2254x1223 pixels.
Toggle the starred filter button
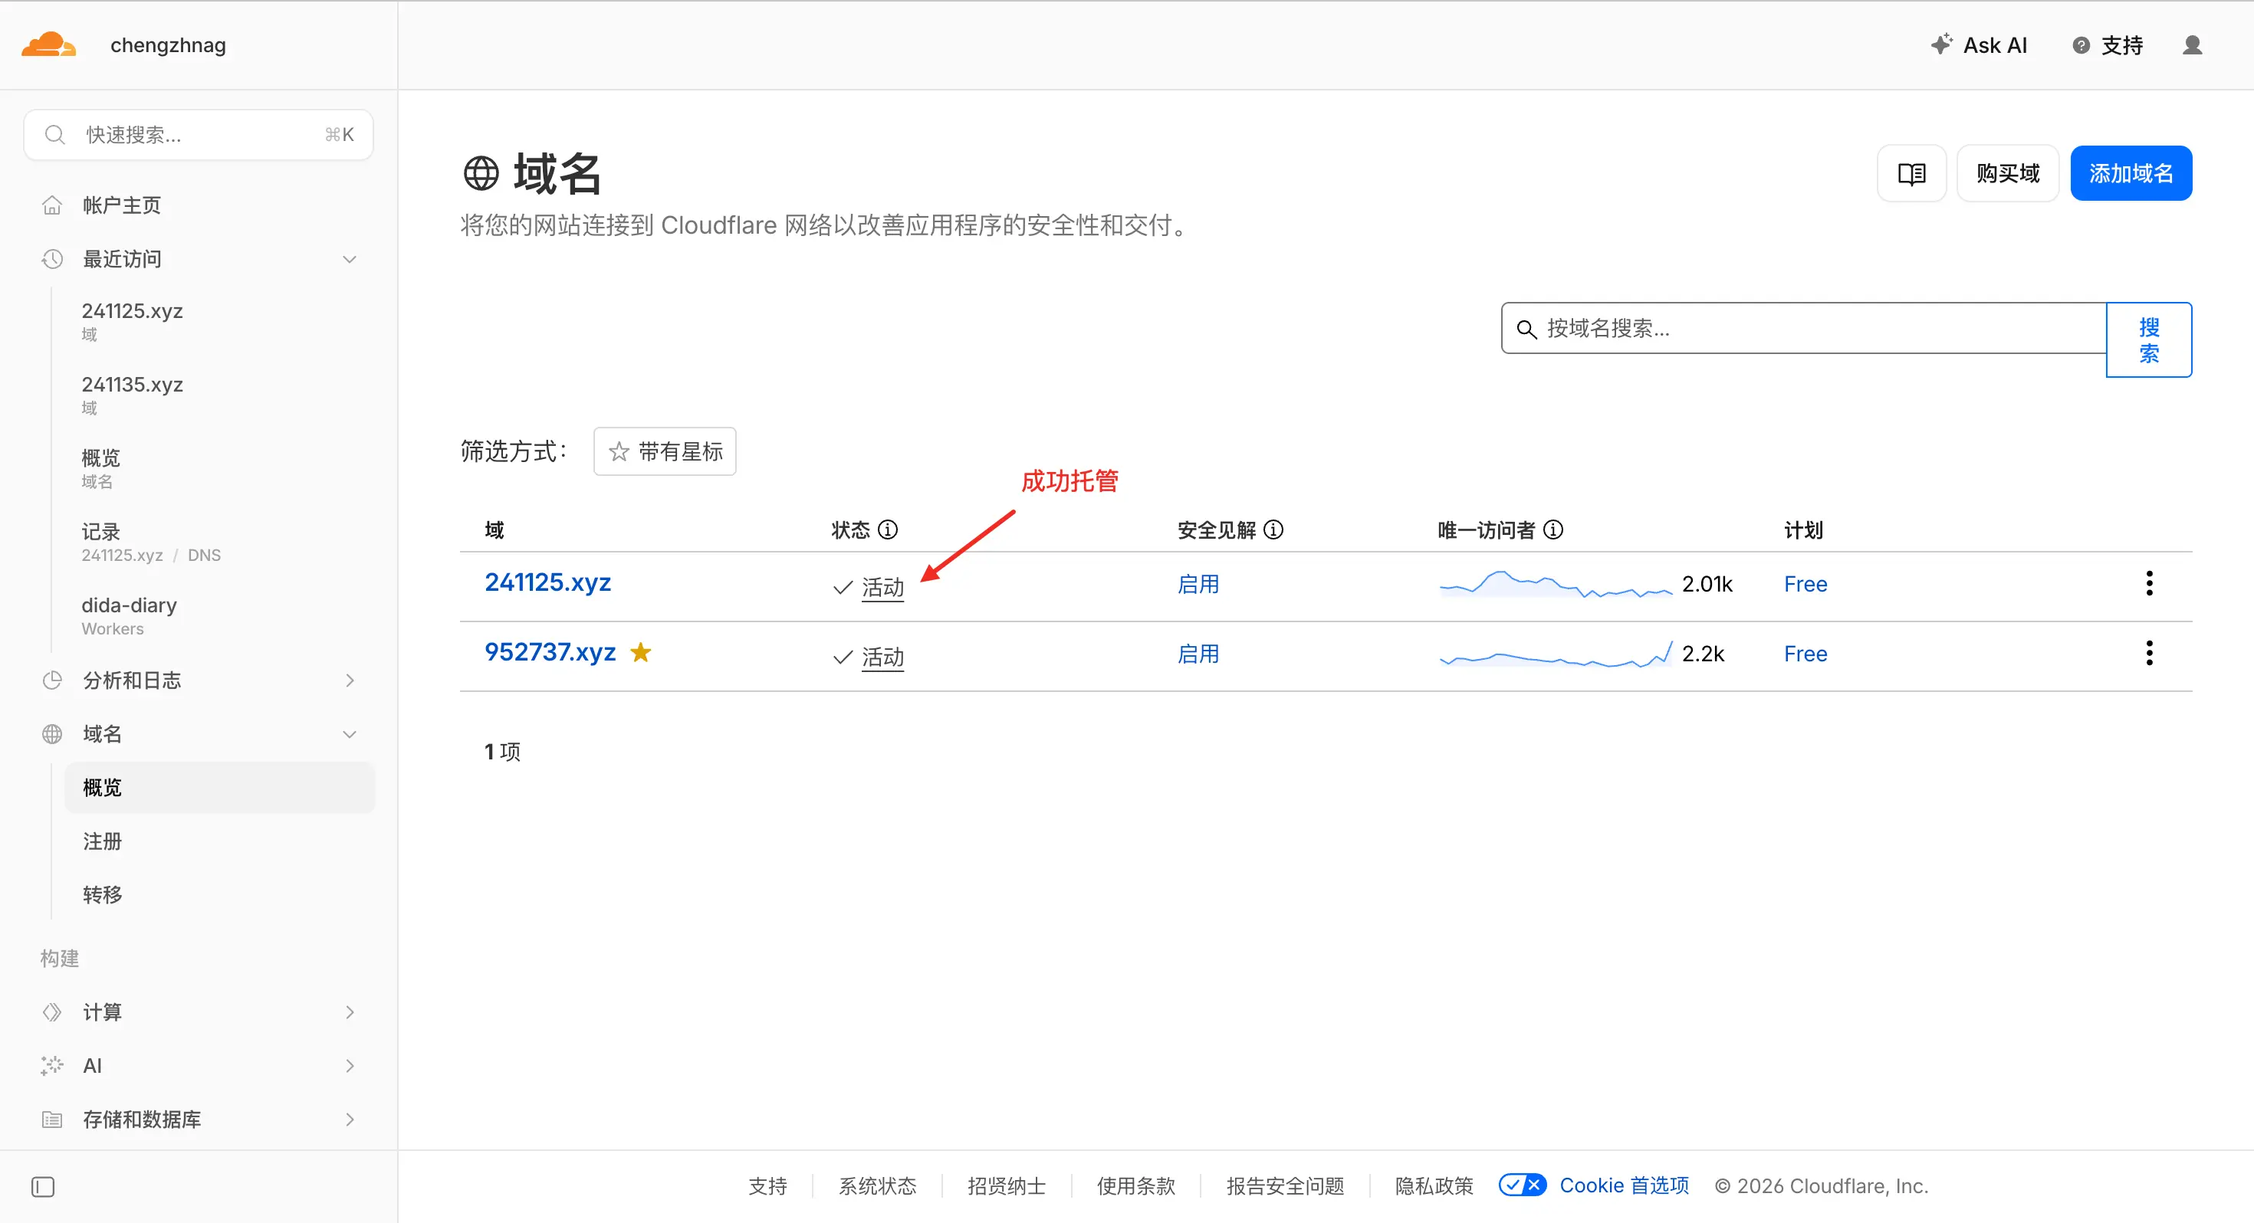[665, 451]
